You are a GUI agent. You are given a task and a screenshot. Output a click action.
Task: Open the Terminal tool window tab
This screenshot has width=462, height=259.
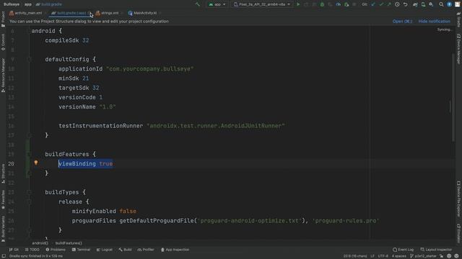pos(81,250)
